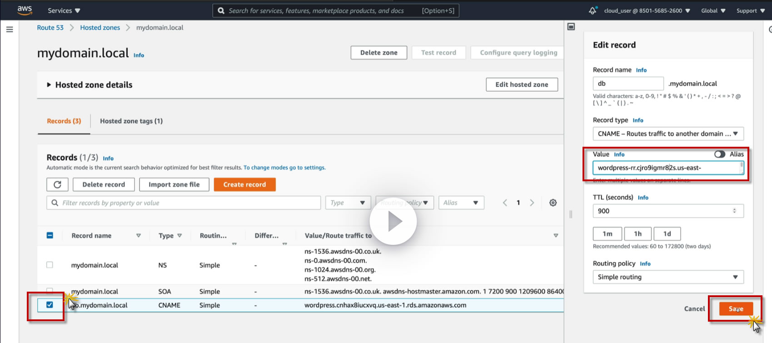772x343 pixels.
Task: Open the Type filter dropdown
Action: pos(348,203)
